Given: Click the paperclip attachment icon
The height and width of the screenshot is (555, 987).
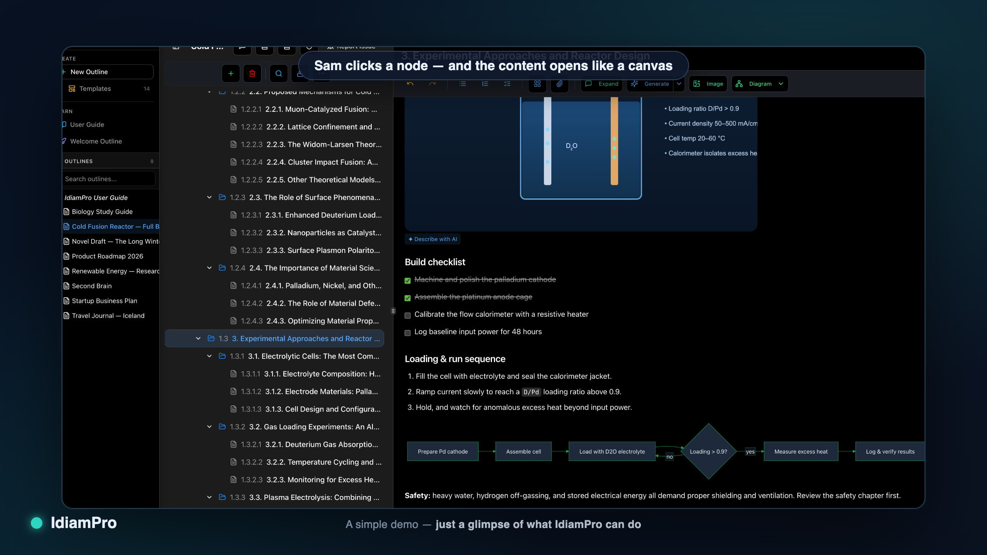Looking at the screenshot, I should point(560,84).
